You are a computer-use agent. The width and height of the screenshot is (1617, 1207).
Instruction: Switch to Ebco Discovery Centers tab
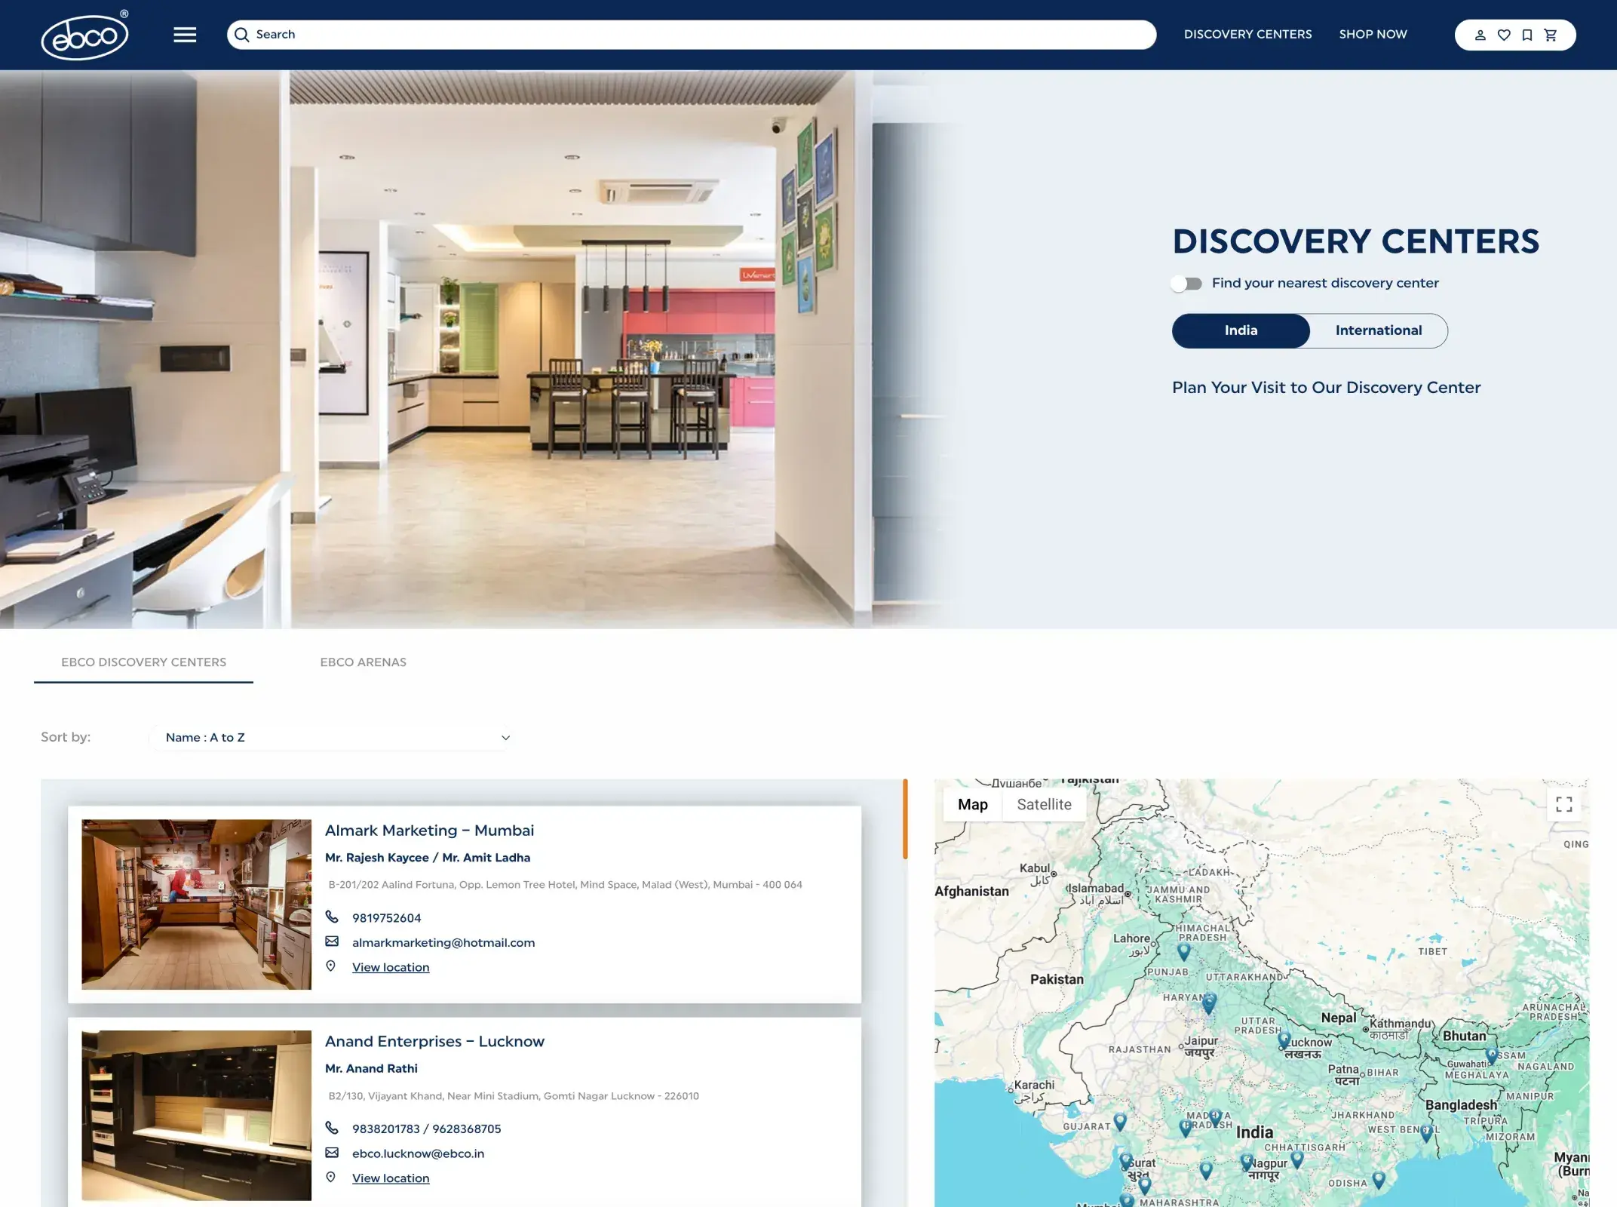tap(143, 662)
